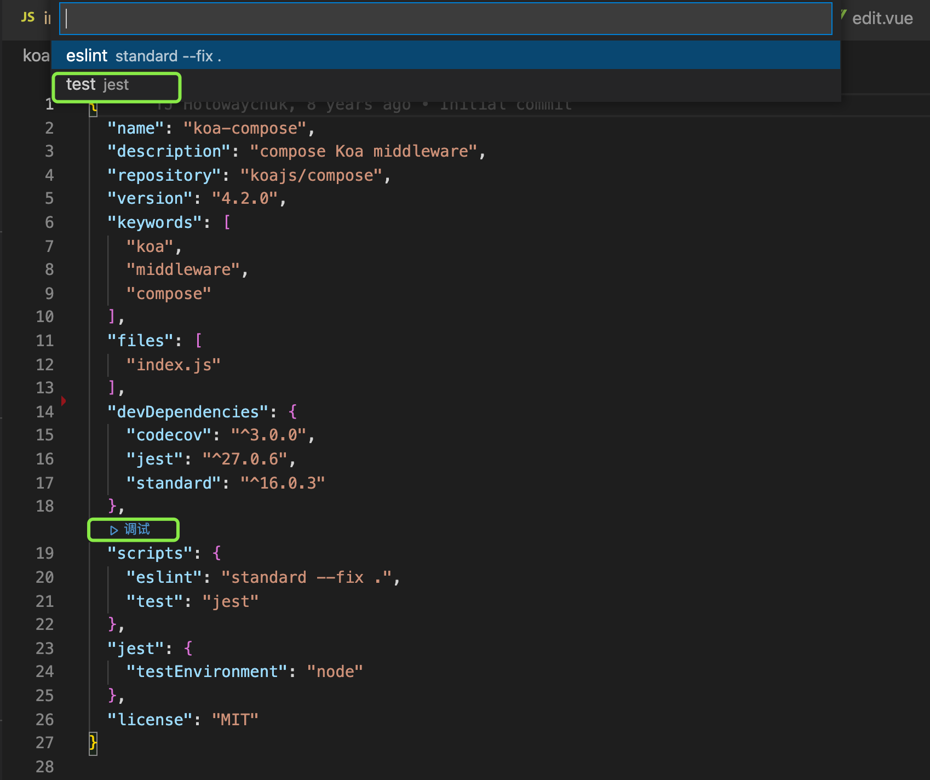930x780 pixels.
Task: Click the "scripts" key on line 19
Action: [150, 553]
